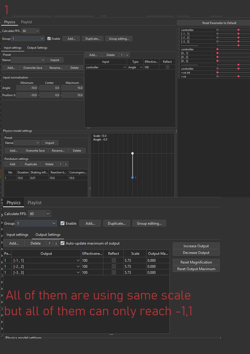Open the [-1 , 1] output dropdown in the Output table
This screenshot has width=250, height=354.
tap(78, 260)
